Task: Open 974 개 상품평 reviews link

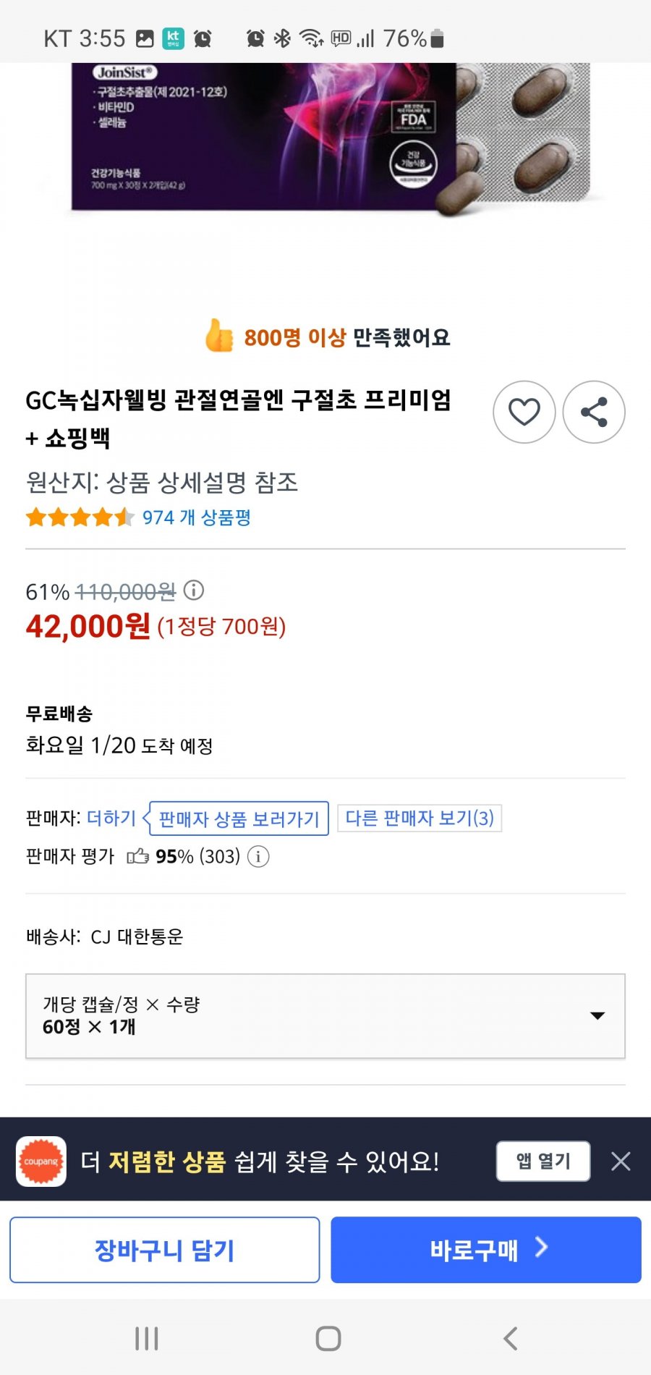Action: tap(196, 517)
